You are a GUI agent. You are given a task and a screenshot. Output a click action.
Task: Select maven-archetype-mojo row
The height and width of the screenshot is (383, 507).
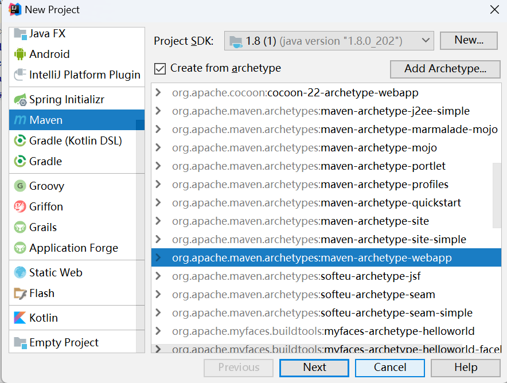coord(326,148)
